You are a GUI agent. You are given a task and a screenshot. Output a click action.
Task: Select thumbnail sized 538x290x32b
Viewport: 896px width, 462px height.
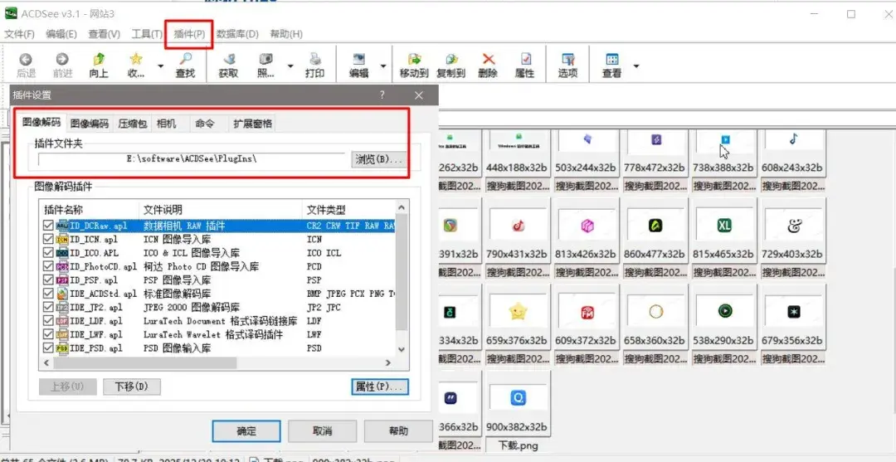click(x=724, y=317)
